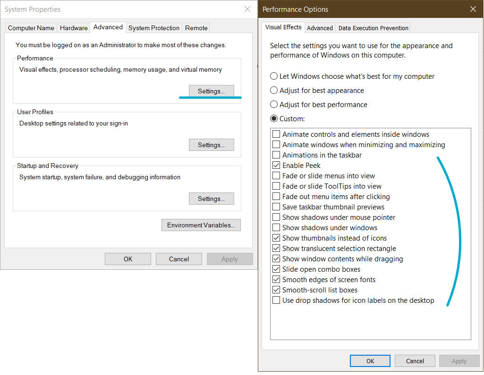Close the System Properties window
This screenshot has height=375, width=484.
247,9
